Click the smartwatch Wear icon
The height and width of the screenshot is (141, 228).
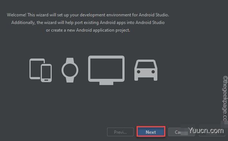(x=70, y=70)
